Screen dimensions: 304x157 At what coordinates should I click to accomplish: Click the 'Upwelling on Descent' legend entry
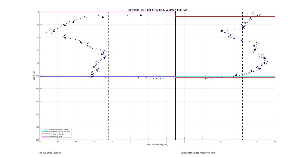pos(57,134)
